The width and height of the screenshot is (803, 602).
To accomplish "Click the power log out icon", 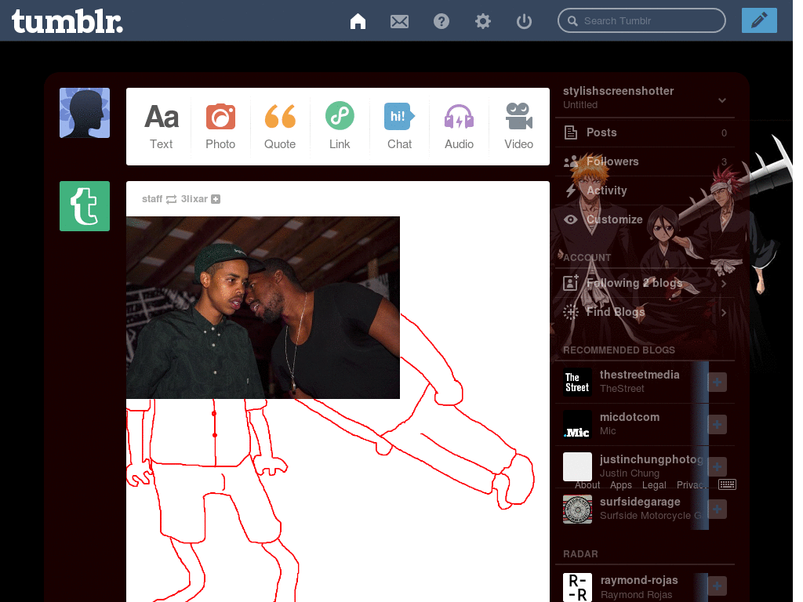I will coord(525,21).
